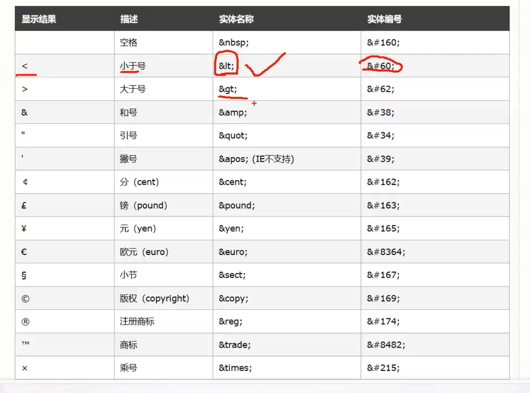Viewport: 530px width, 393px height.
Task: Click the 实体编号 column header
Action: [384, 19]
